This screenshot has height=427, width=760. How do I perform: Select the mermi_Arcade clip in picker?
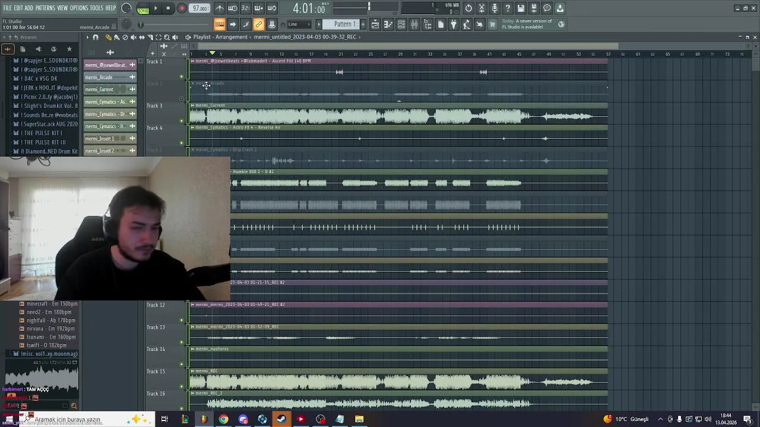(110, 77)
